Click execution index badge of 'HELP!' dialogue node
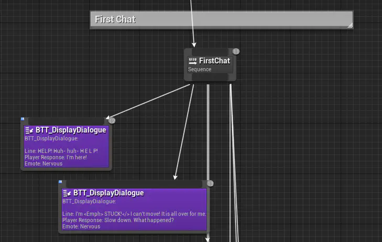This screenshot has height=242, width=382. (x=111, y=120)
